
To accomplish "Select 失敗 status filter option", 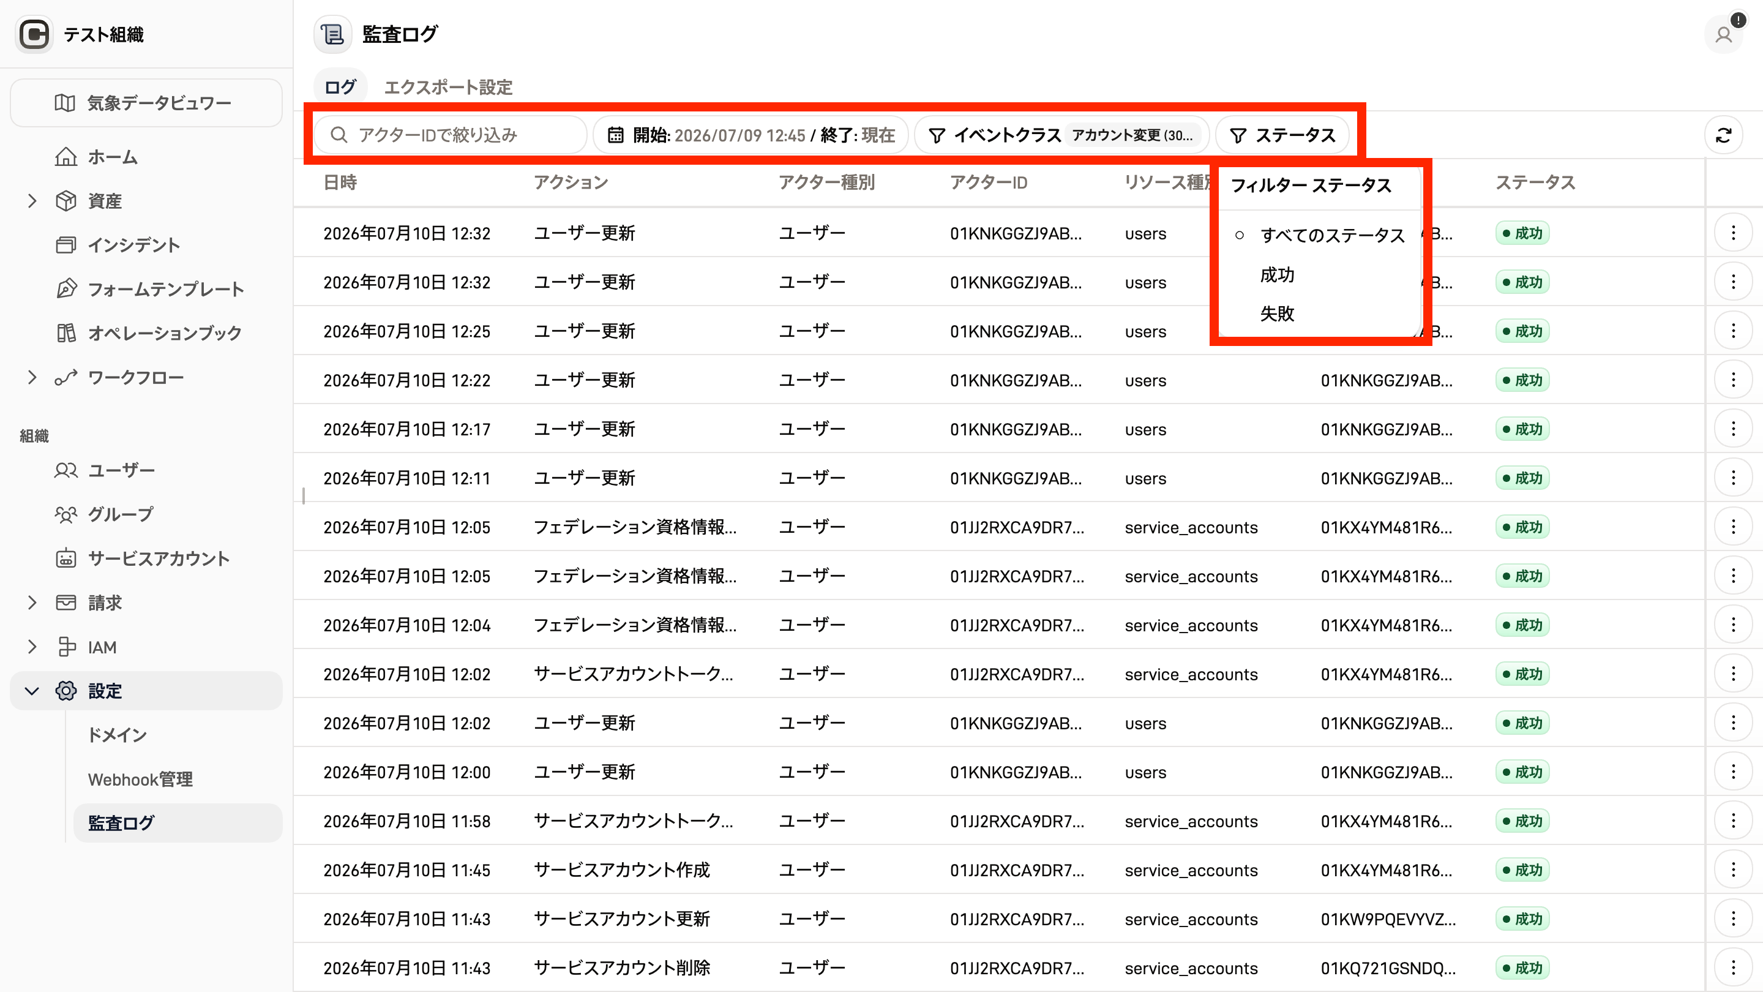I will (1319, 314).
